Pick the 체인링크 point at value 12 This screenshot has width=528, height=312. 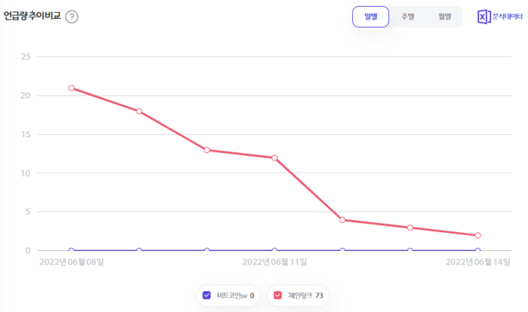275,158
